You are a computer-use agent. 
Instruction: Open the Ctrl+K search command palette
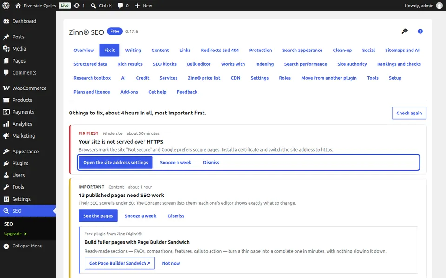101,6
